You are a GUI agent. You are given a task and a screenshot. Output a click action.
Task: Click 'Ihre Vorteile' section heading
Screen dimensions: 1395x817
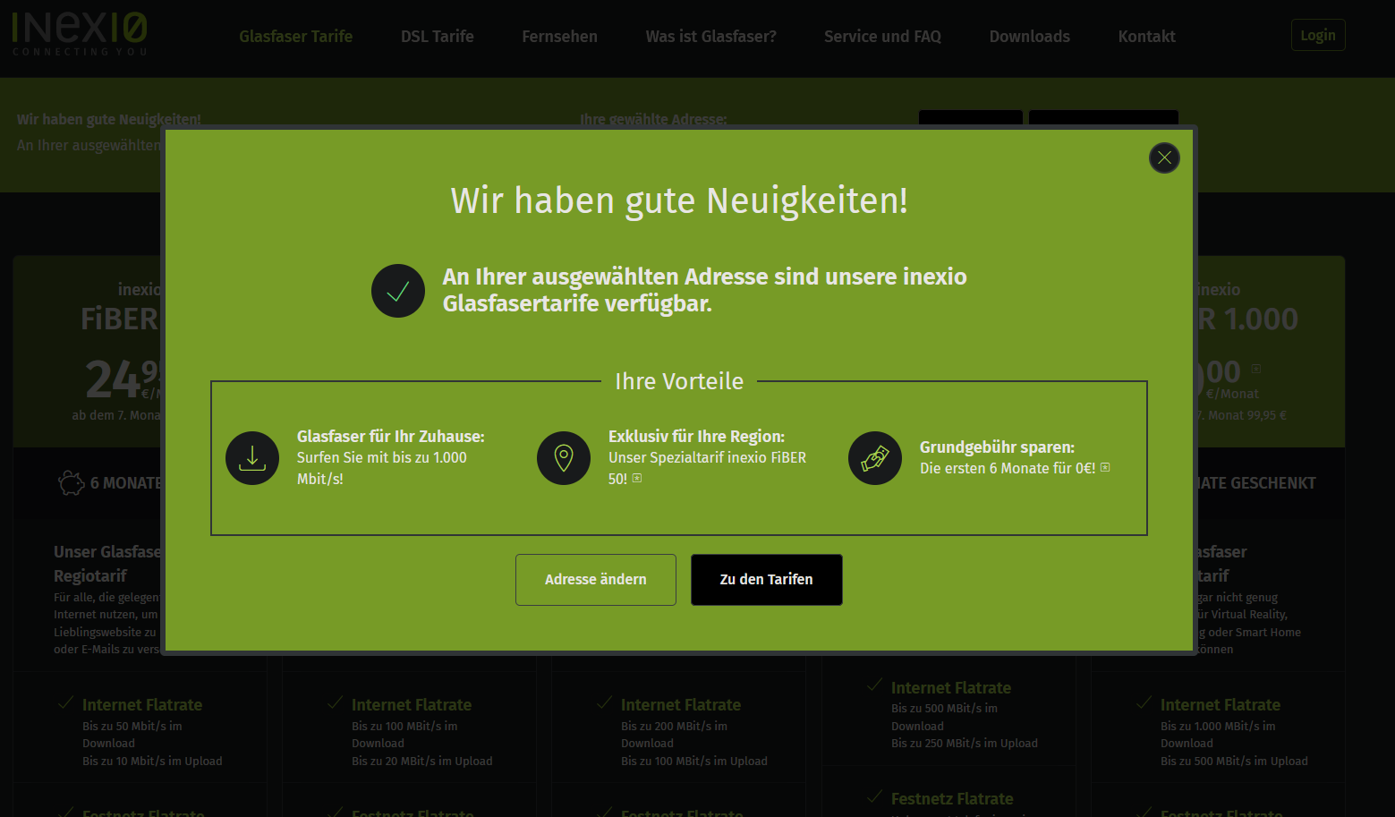[679, 381]
